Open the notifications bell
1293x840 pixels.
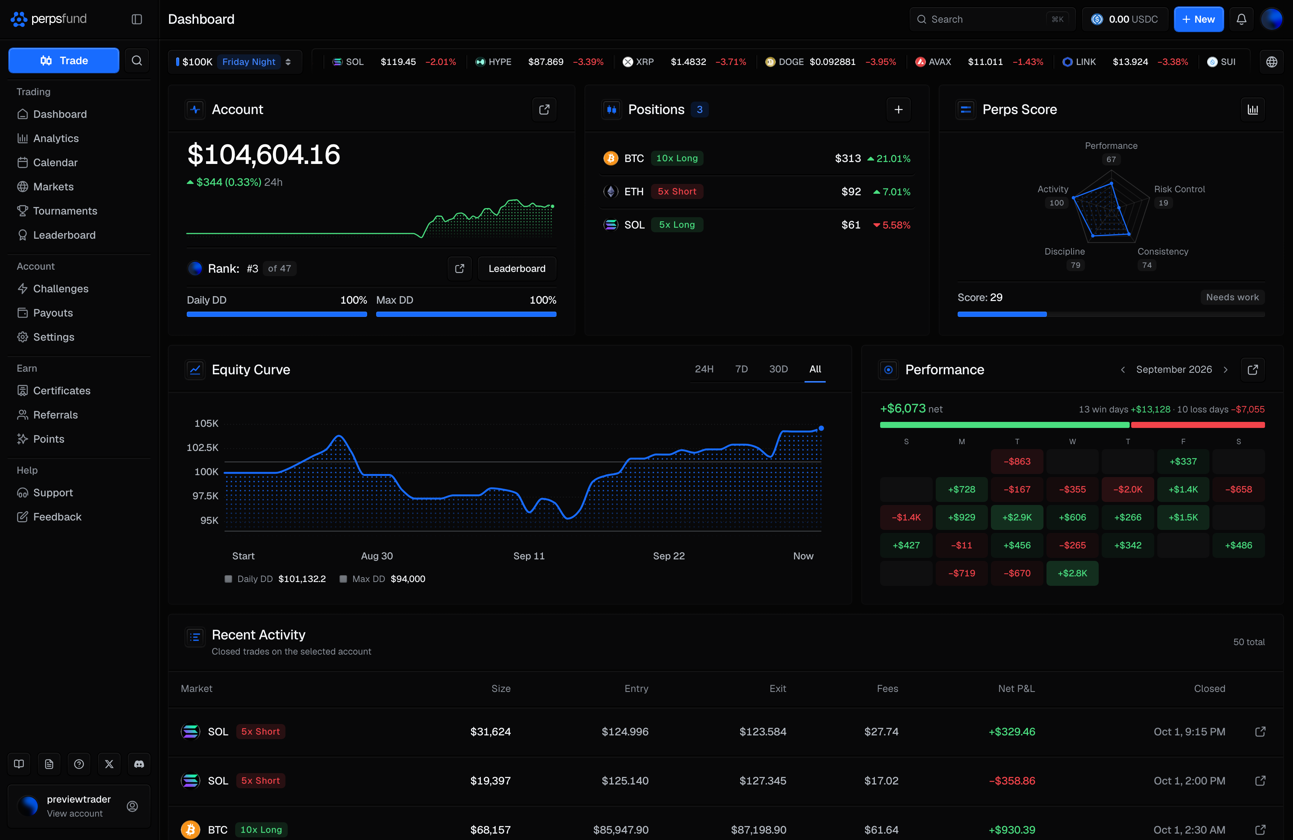pyautogui.click(x=1241, y=20)
